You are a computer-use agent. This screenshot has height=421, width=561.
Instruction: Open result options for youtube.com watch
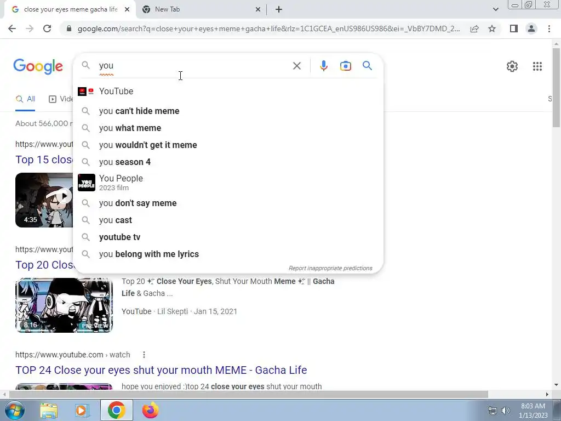(144, 355)
